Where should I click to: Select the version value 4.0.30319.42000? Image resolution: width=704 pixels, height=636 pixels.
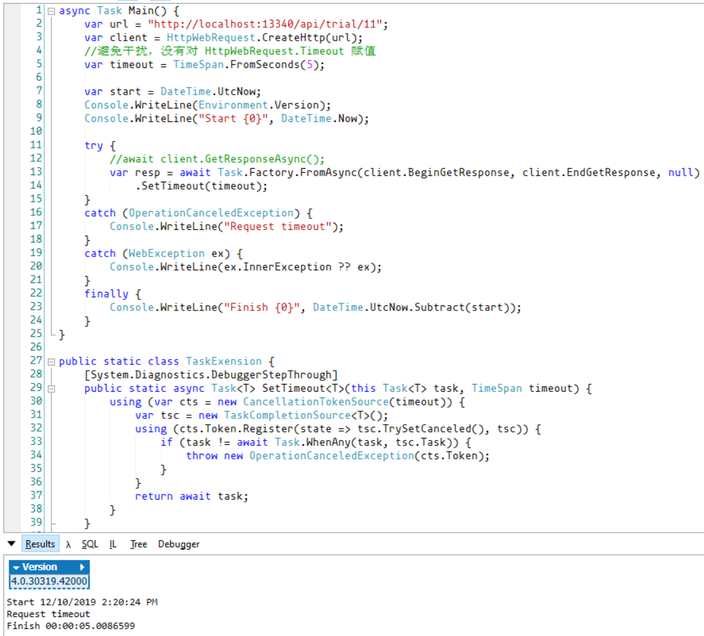(x=49, y=581)
